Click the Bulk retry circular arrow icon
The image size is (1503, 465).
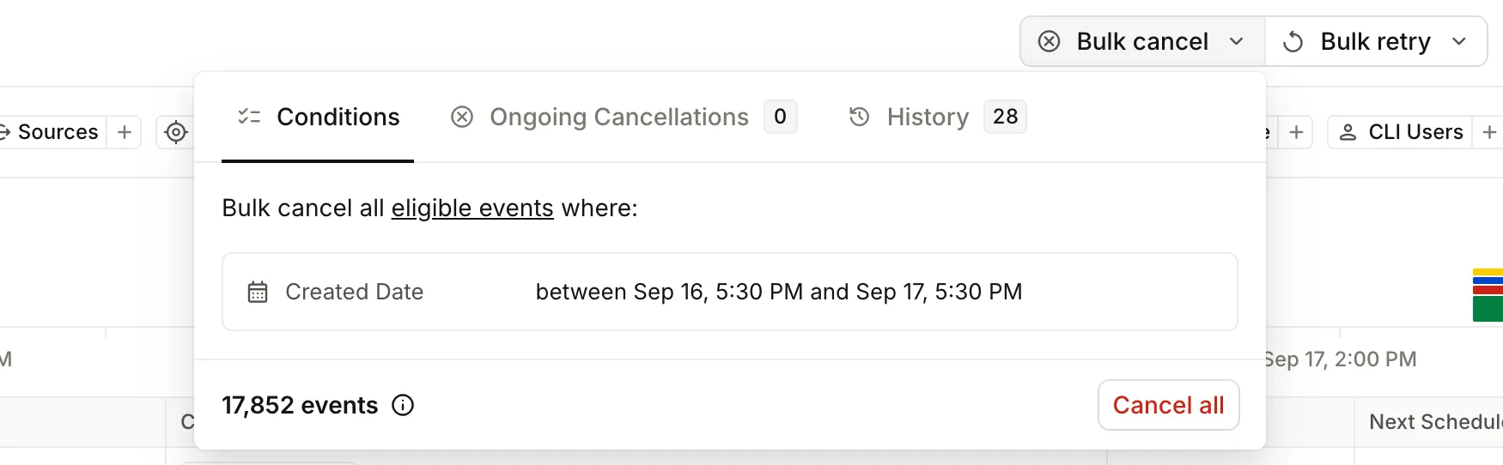pos(1293,41)
